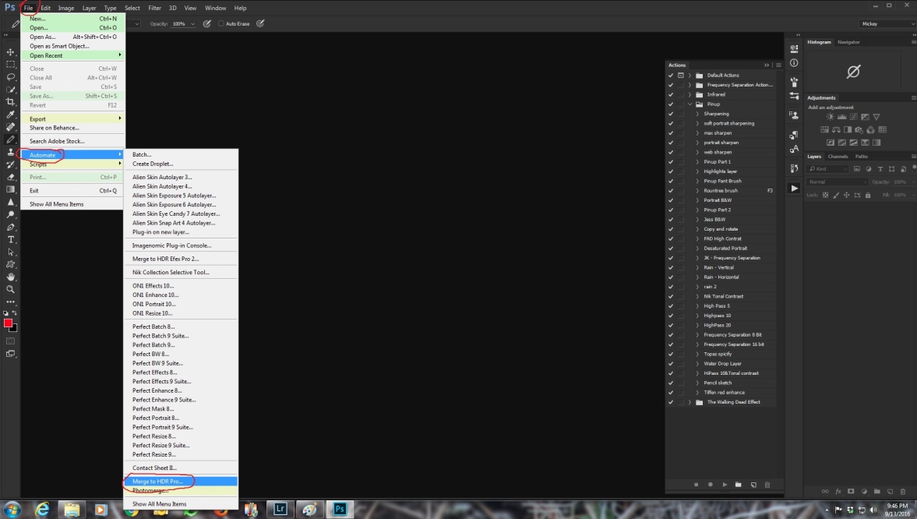The image size is (917, 519).
Task: Open the layer Kind filter dropdown
Action: pyautogui.click(x=827, y=169)
